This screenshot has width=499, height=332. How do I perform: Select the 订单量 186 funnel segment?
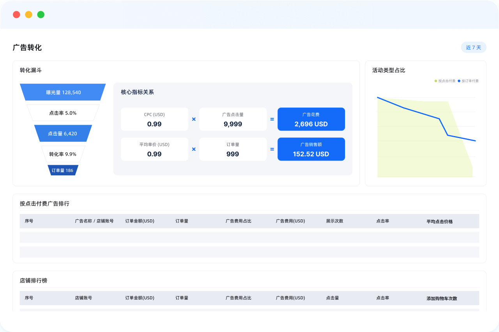[63, 170]
